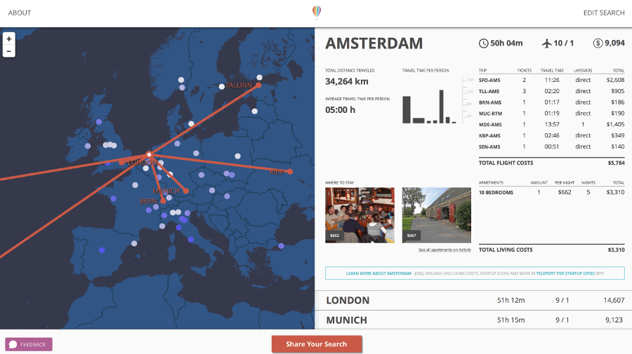The width and height of the screenshot is (632, 354).
Task: Click Total Flight Costs $5,784 value
Action: pos(617,163)
